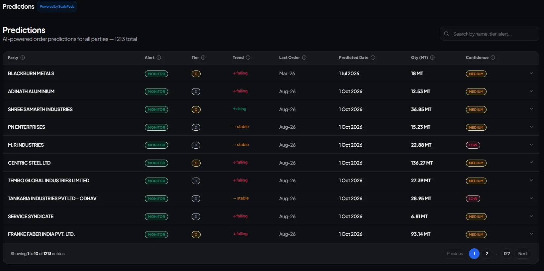This screenshot has height=271, width=544.
Task: Click the info icon beside Tier header
Action: click(x=203, y=58)
